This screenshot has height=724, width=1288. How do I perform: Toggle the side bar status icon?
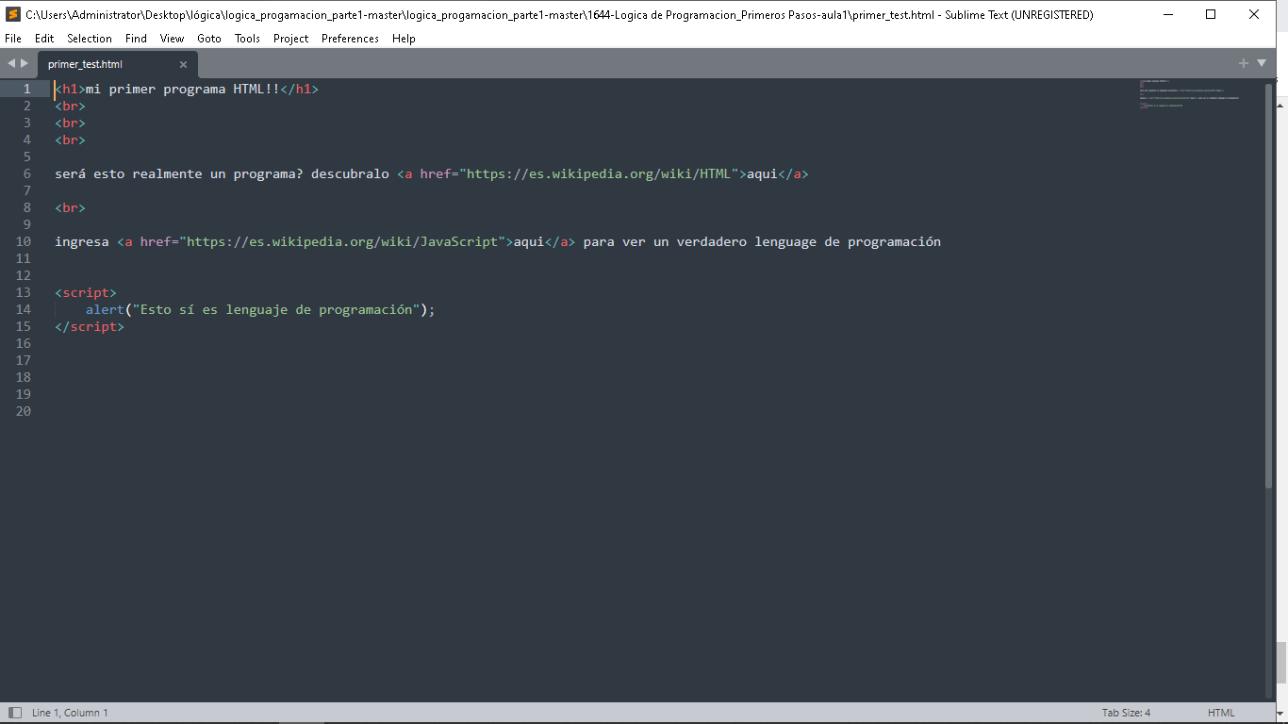point(14,713)
